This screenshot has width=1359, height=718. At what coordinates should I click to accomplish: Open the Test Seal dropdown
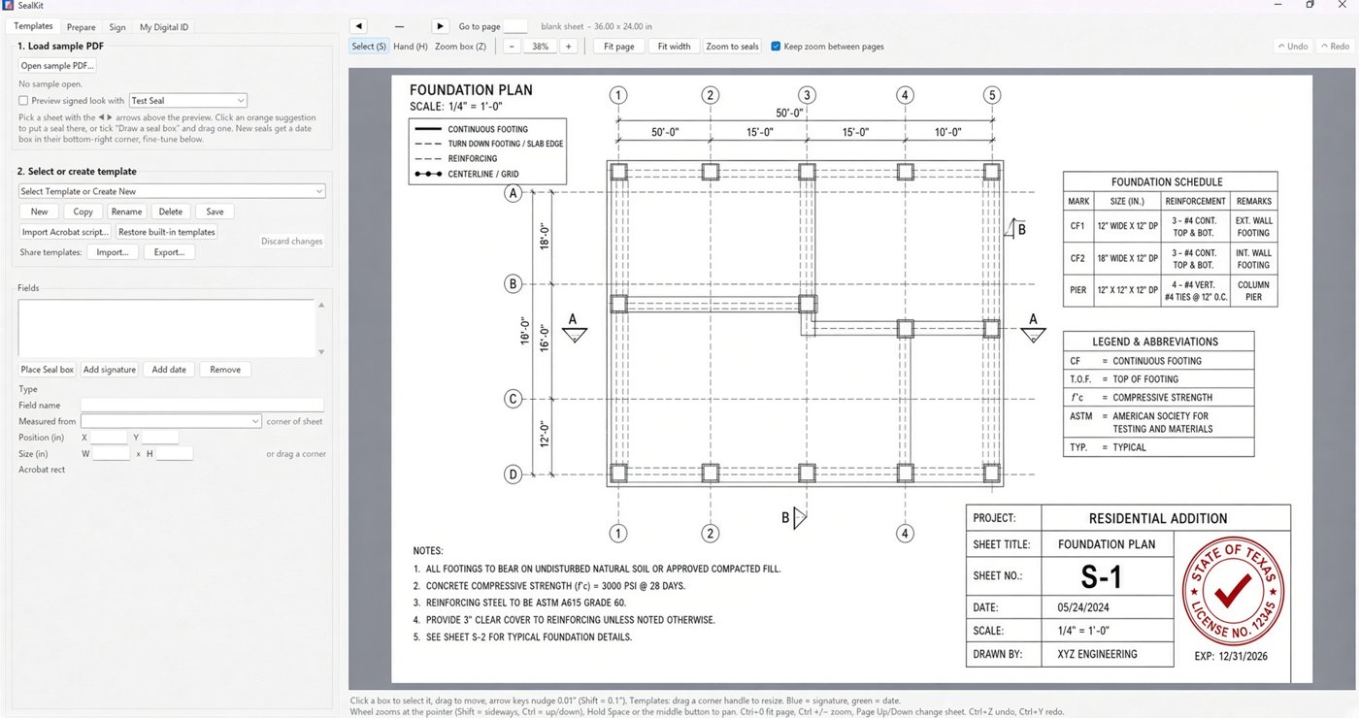coord(188,100)
